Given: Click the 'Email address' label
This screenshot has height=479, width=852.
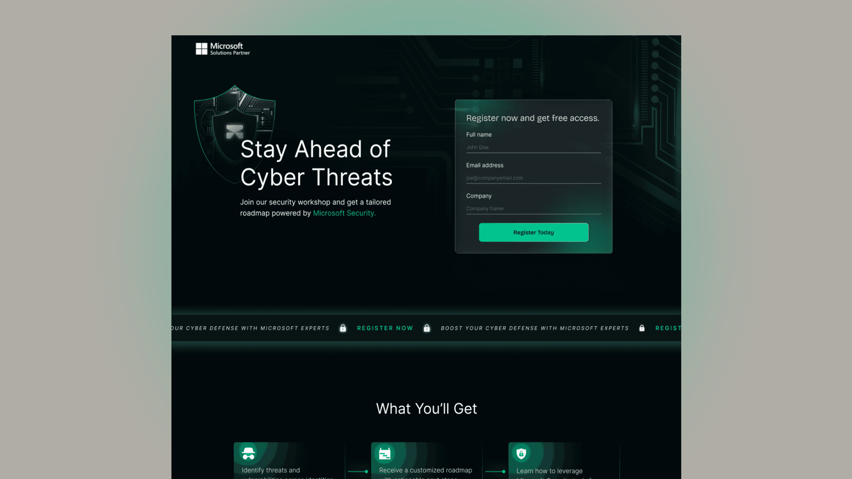Looking at the screenshot, I should click(x=484, y=165).
